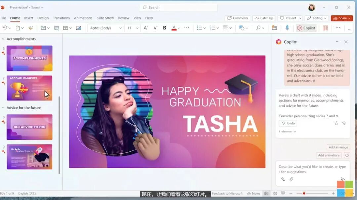The image size is (357, 200).
Task: Click the Copilot prompt input field
Action: point(312,169)
